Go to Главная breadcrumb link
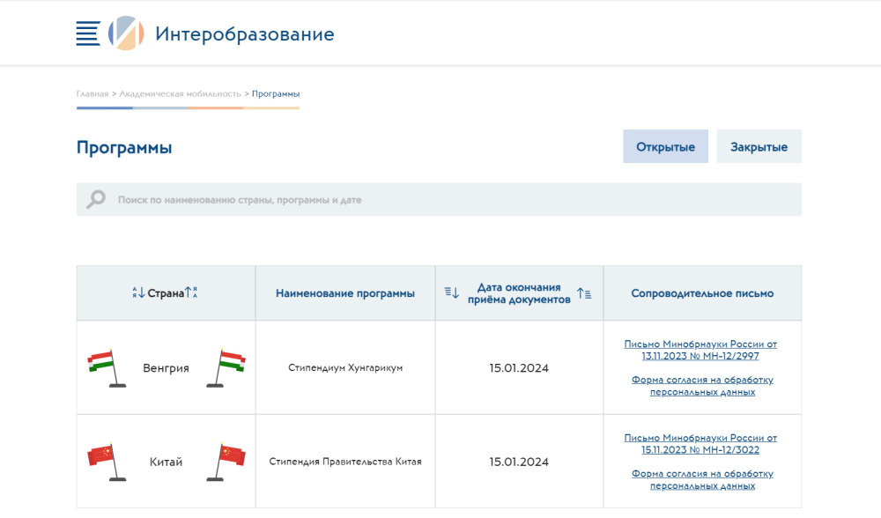 (x=92, y=93)
